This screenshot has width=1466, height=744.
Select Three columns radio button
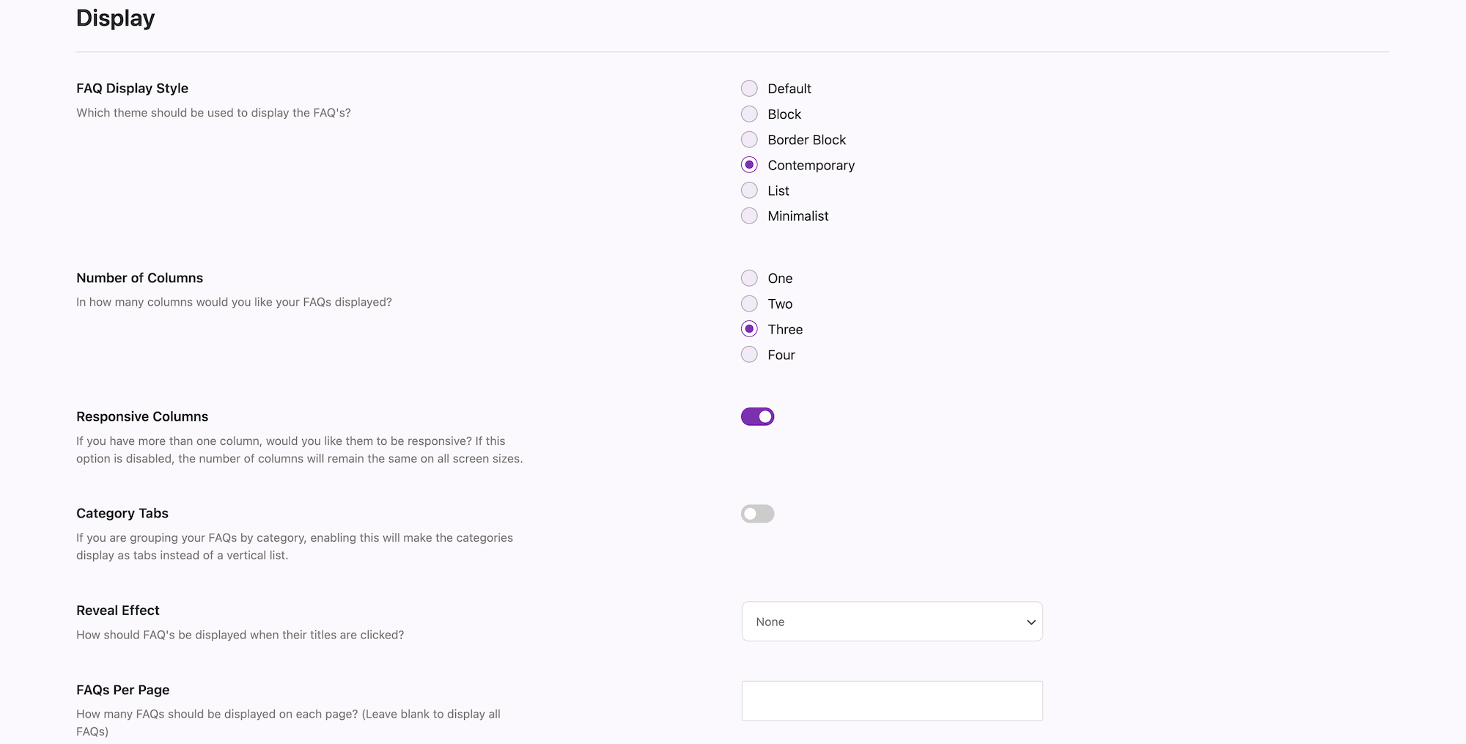click(x=749, y=329)
